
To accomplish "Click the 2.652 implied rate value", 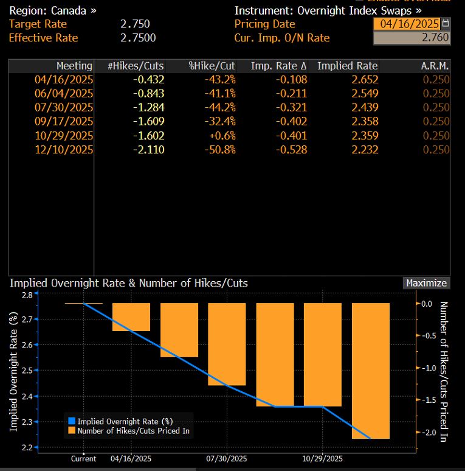I will [x=365, y=80].
